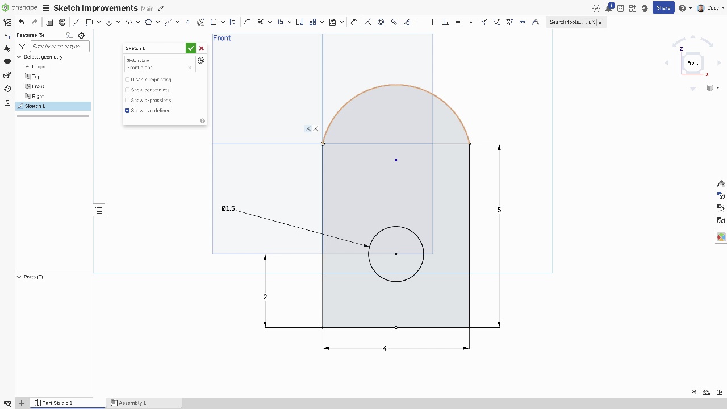
Task: Switch to the Assembly 1 tab
Action: [132, 403]
